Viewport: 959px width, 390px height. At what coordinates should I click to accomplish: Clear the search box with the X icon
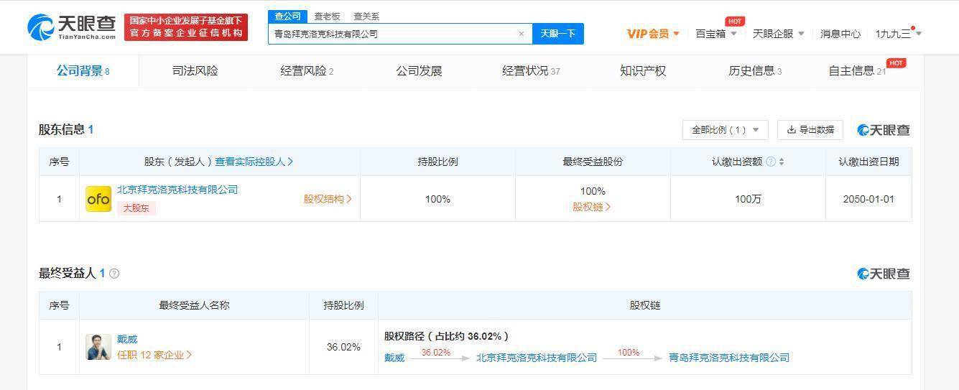[x=522, y=34]
